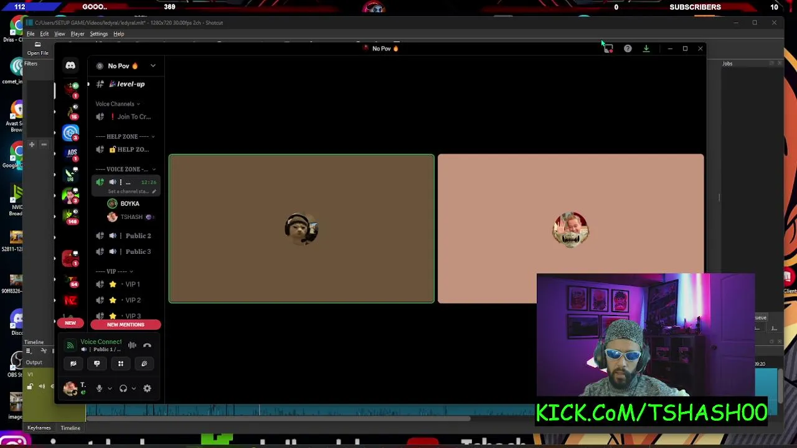Open Discord home via the Discord logo
This screenshot has height=448, width=797.
pos(70,65)
